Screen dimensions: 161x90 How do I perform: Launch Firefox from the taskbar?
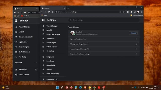point(71,87)
